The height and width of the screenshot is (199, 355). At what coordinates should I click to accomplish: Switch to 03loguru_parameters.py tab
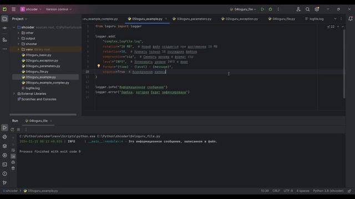(192, 19)
